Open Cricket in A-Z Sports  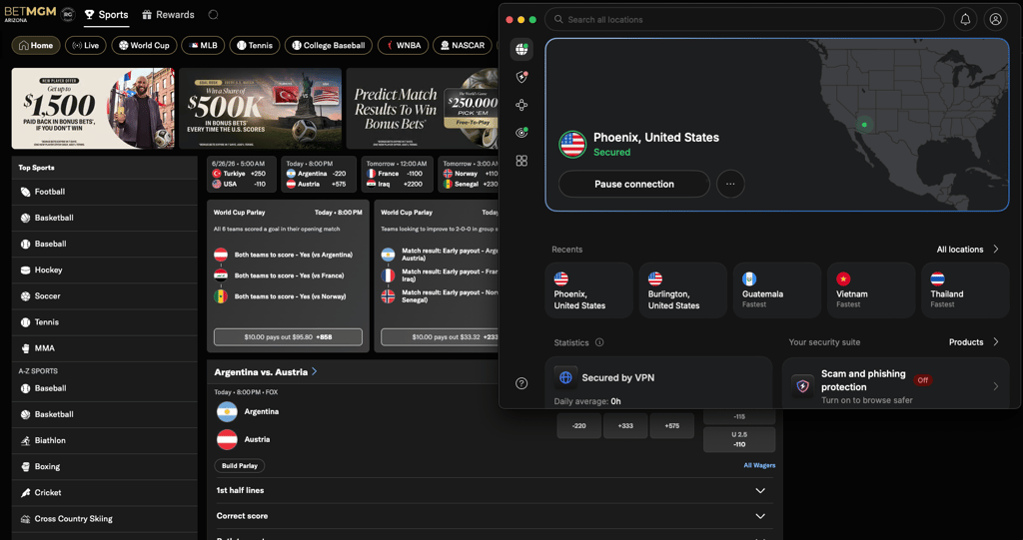click(104, 492)
